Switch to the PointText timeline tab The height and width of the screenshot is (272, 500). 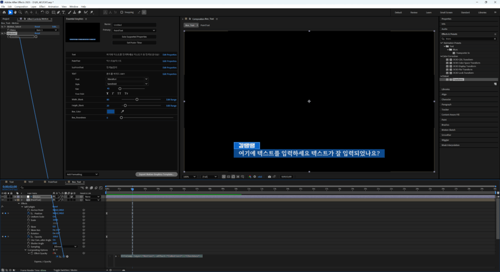click(x=52, y=182)
